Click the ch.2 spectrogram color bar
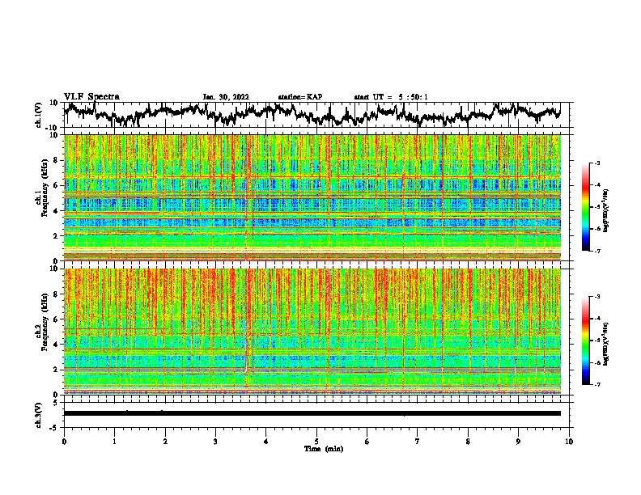The width and height of the screenshot is (641, 495). pyautogui.click(x=585, y=341)
